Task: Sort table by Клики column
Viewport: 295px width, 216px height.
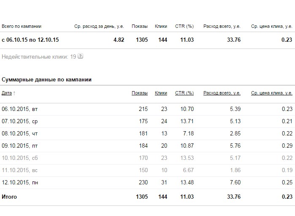Action: pyautogui.click(x=161, y=93)
